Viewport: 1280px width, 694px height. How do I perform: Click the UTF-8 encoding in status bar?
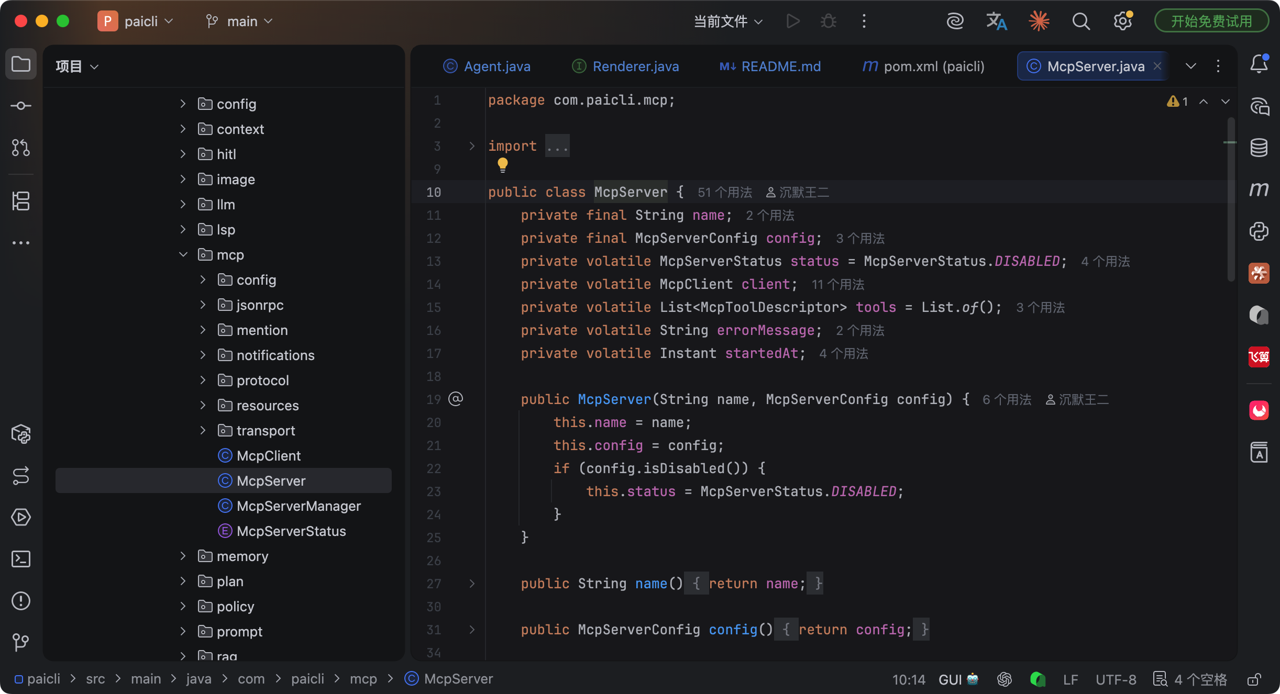1116,679
